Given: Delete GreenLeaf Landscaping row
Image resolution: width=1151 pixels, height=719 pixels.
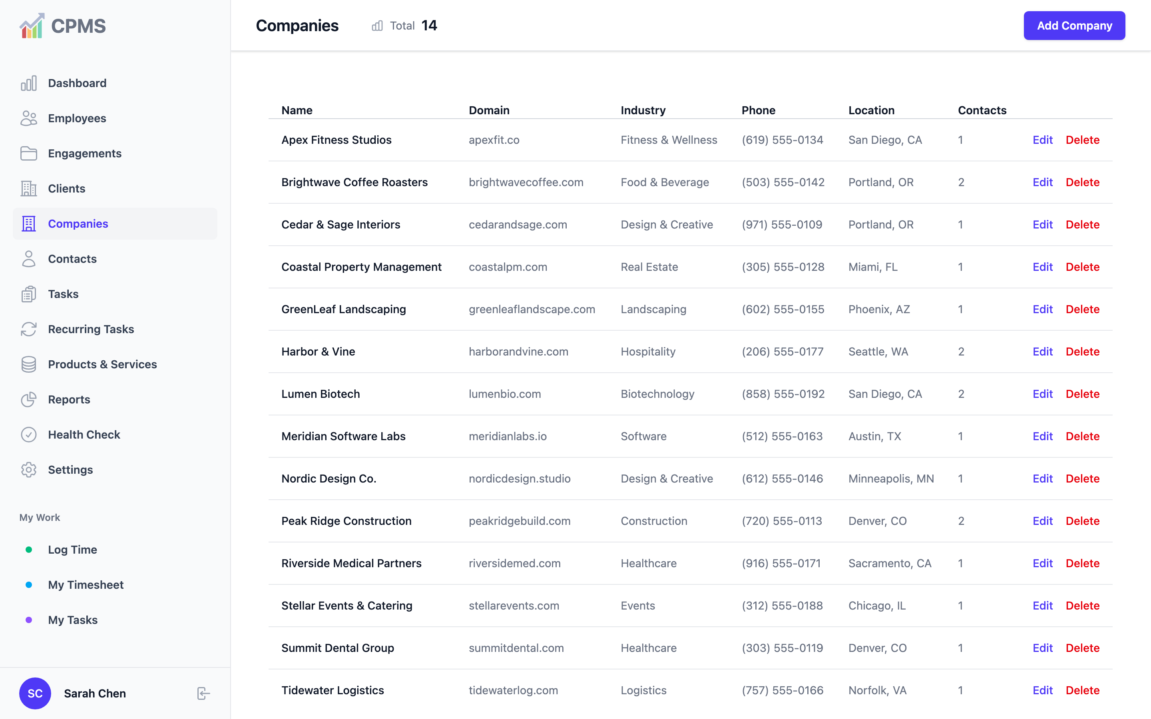Looking at the screenshot, I should [x=1083, y=309].
